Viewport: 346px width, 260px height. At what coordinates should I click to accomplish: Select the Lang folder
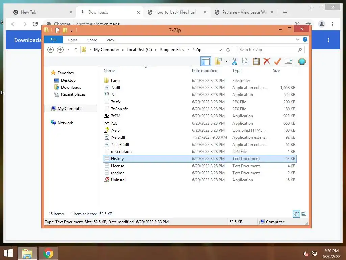point(115,81)
